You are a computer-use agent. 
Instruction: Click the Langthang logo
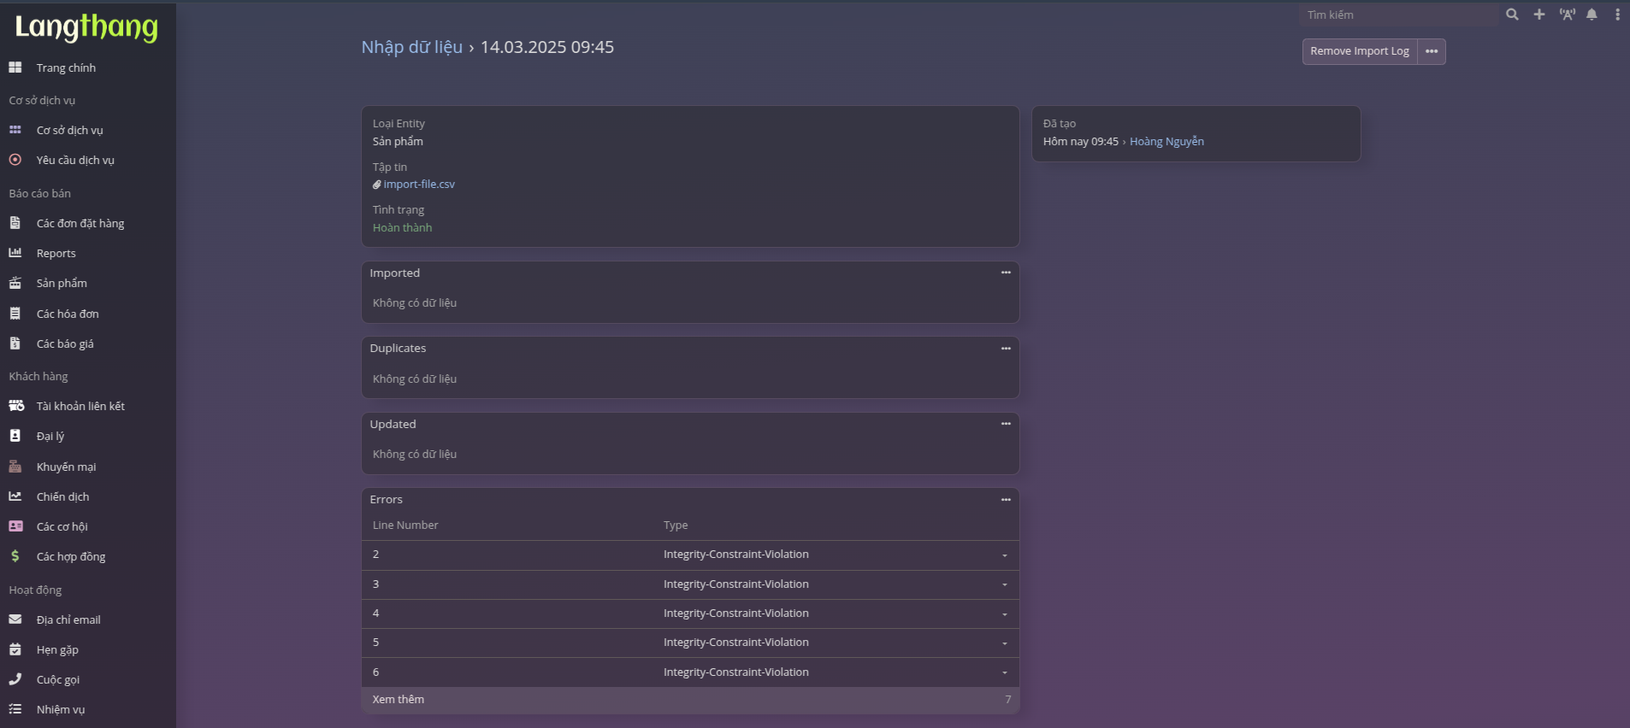point(86,27)
